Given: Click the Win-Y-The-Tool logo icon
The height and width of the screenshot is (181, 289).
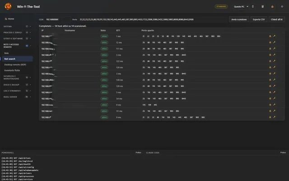Looking at the screenshot, I should pyautogui.click(x=8, y=6).
